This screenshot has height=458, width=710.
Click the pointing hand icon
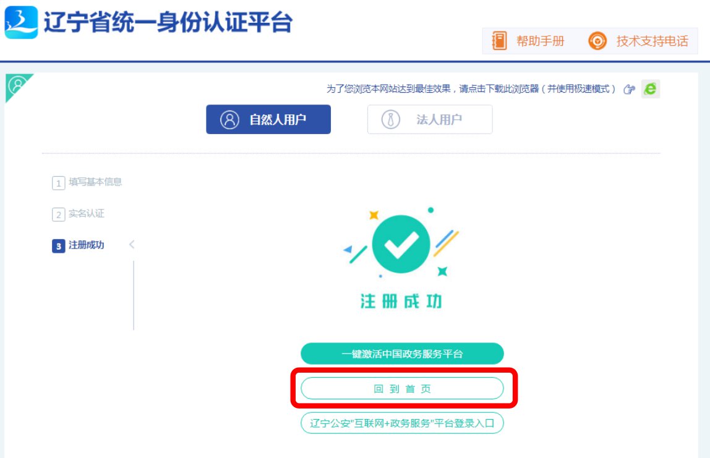tap(630, 90)
